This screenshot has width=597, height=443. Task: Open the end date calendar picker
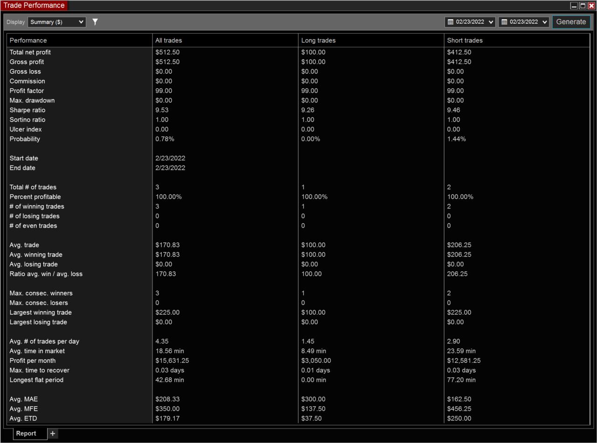pos(504,22)
